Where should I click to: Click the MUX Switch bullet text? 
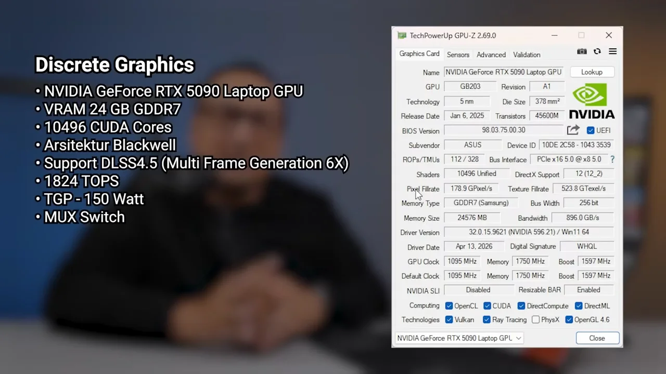tap(84, 217)
